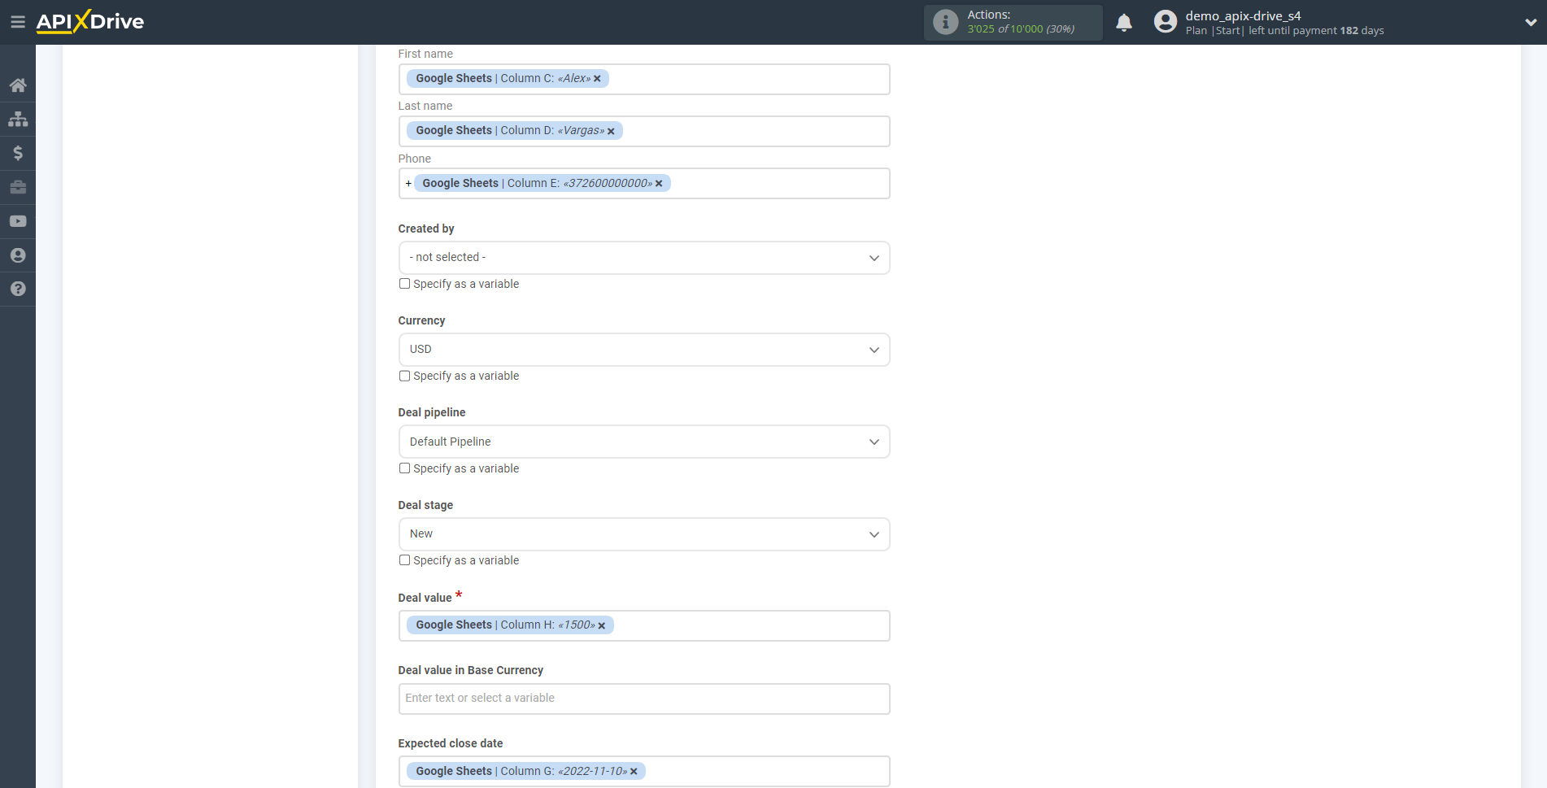Viewport: 1547px width, 788px height.
Task: Check Specify as a variable under Currency
Action: 404,376
